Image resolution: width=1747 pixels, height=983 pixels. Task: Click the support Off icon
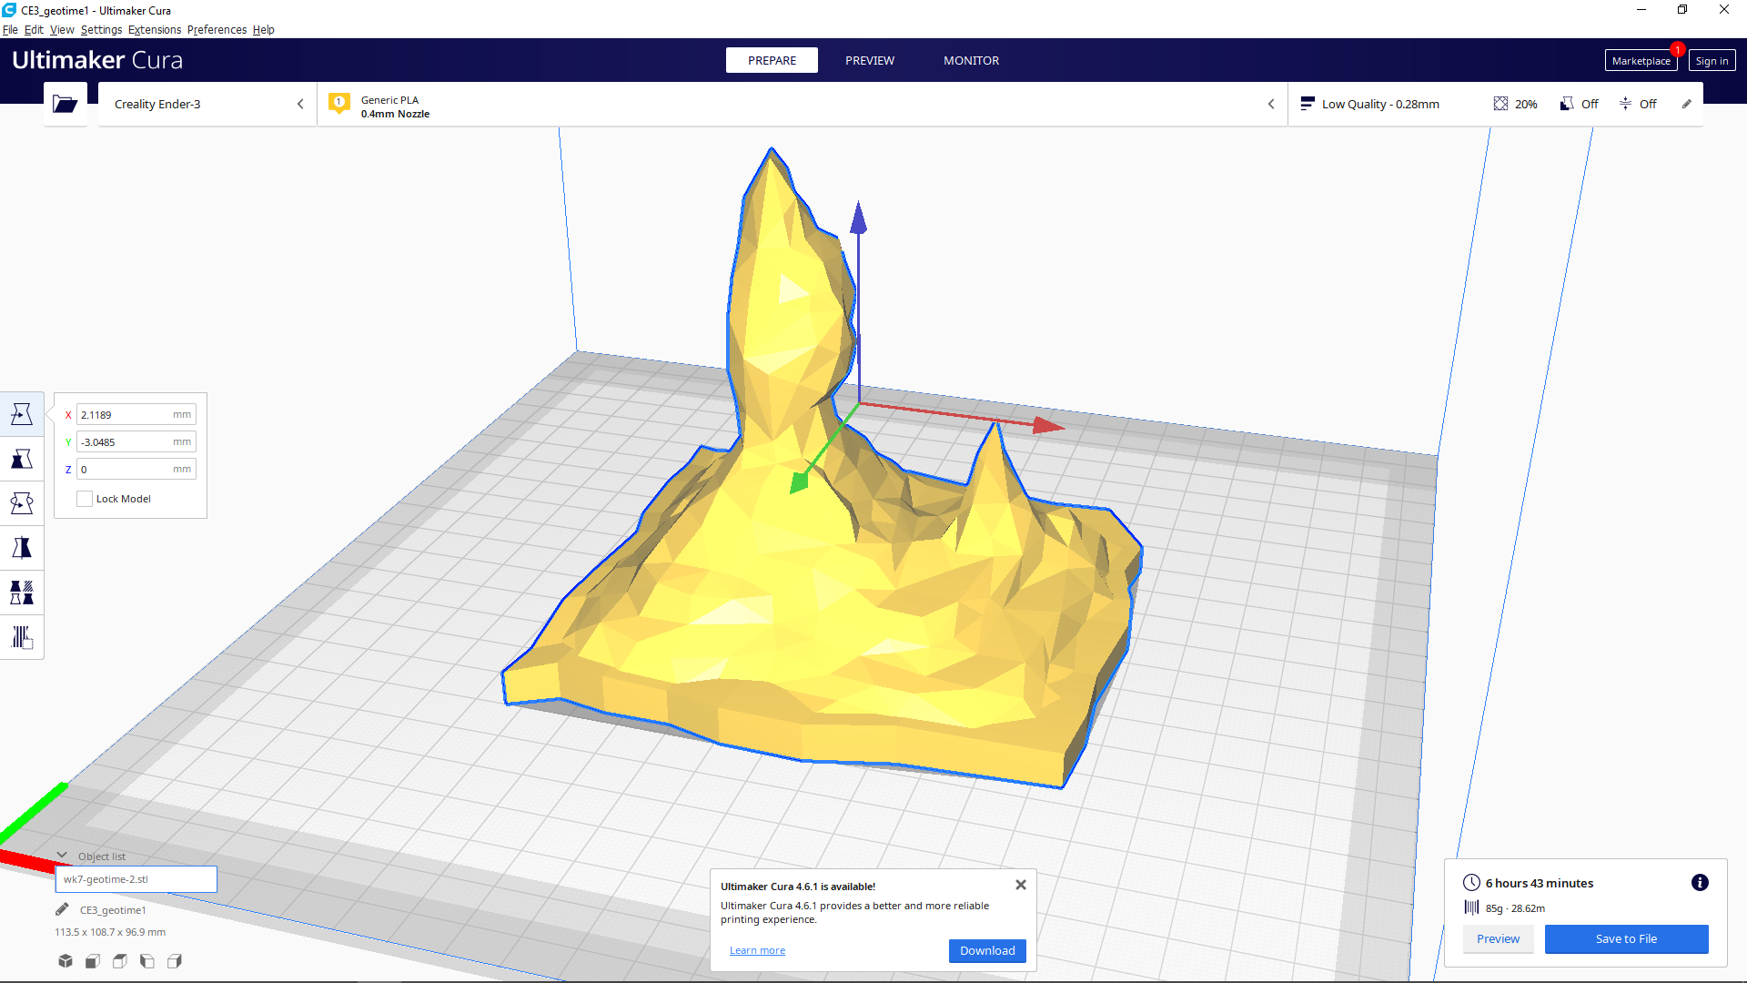tap(1567, 104)
